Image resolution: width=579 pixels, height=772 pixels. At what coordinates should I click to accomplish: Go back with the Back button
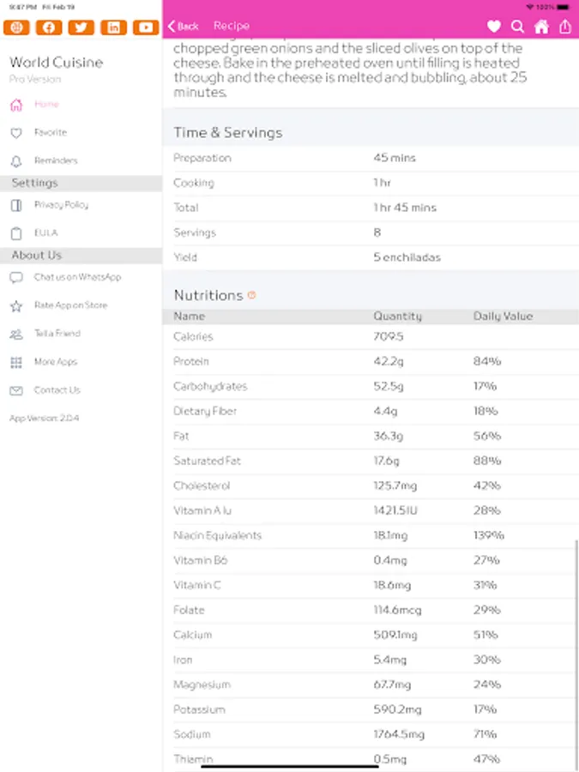coord(184,27)
